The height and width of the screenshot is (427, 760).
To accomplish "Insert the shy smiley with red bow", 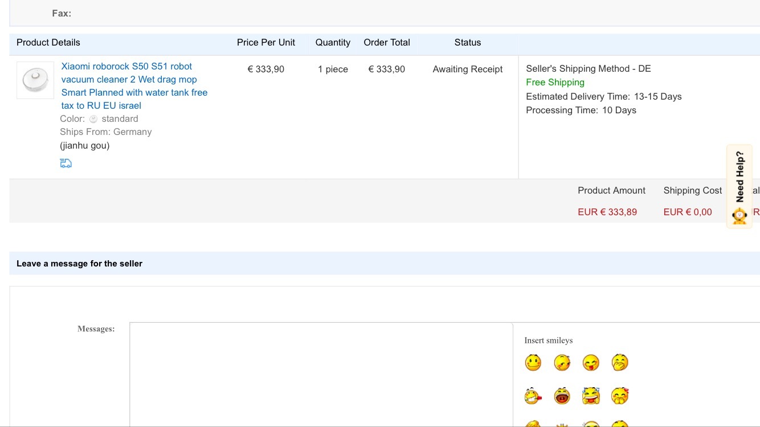I will pos(620,396).
